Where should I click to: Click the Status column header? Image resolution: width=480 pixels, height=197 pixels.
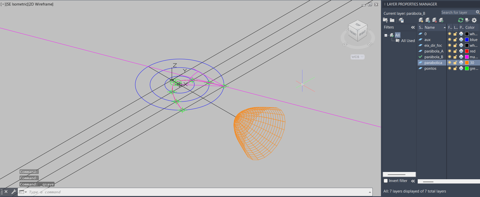pyautogui.click(x=421, y=27)
